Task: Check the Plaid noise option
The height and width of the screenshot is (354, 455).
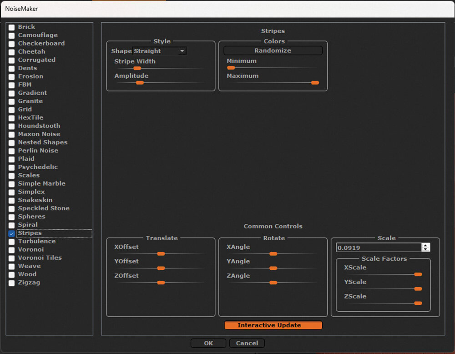Action: pos(12,159)
